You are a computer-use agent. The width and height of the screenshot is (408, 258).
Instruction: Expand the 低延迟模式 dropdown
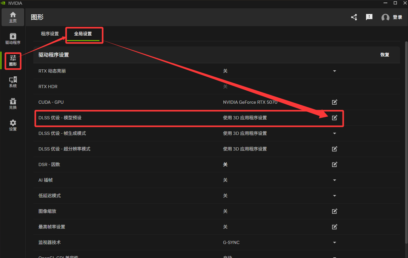[x=334, y=196]
